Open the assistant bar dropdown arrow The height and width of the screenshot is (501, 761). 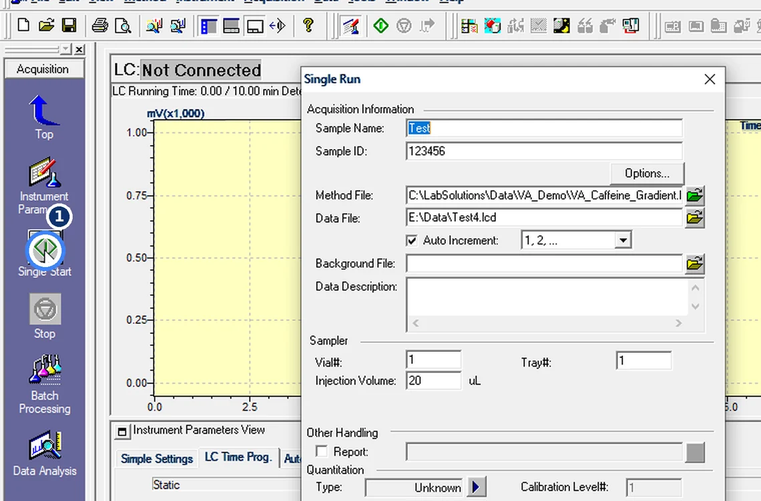tap(65, 49)
